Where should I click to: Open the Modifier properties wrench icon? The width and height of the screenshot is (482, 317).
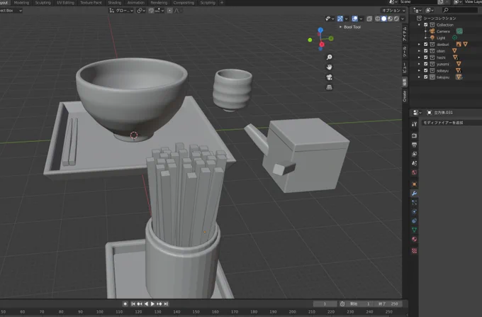pos(415,194)
